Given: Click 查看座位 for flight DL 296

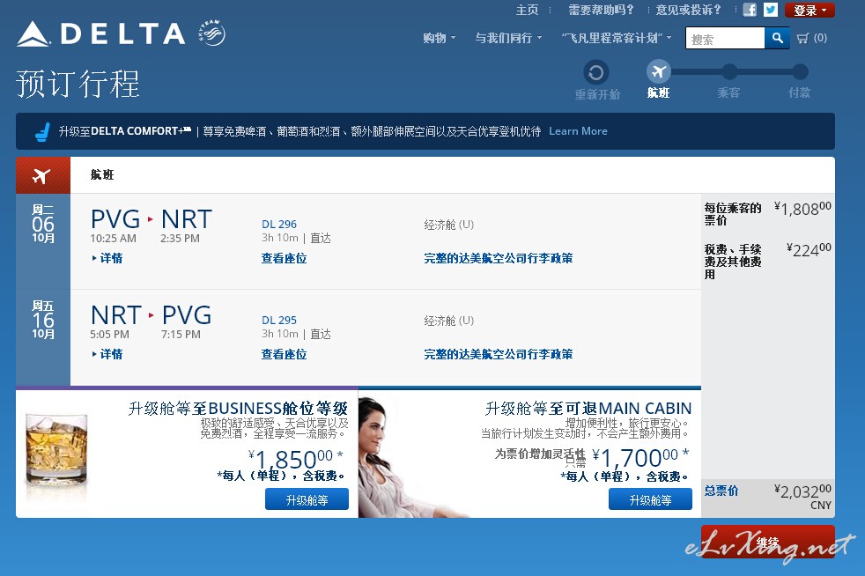Looking at the screenshot, I should 284,258.
